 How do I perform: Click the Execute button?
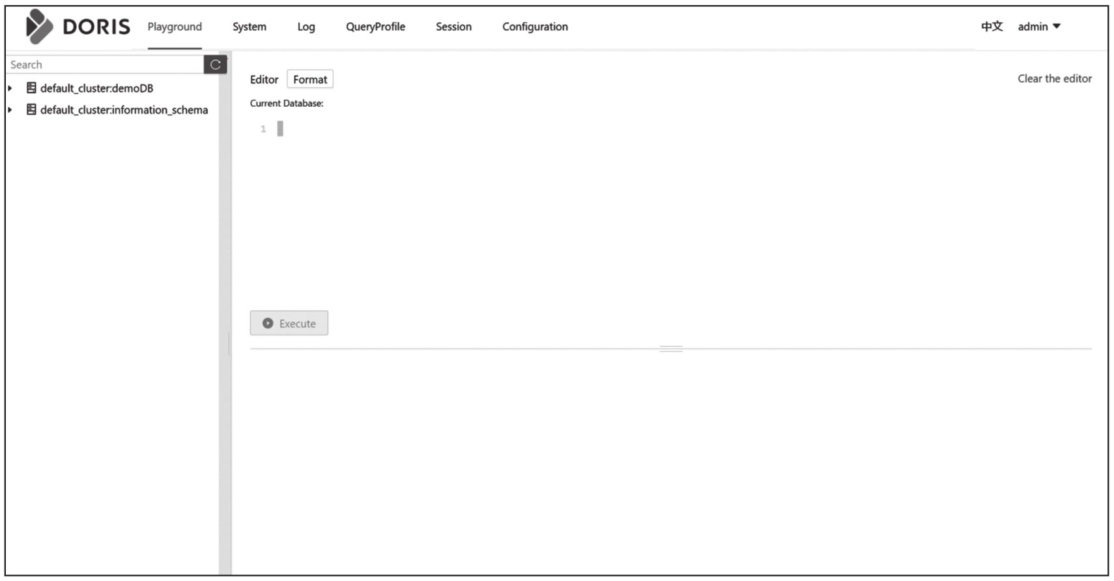(289, 323)
